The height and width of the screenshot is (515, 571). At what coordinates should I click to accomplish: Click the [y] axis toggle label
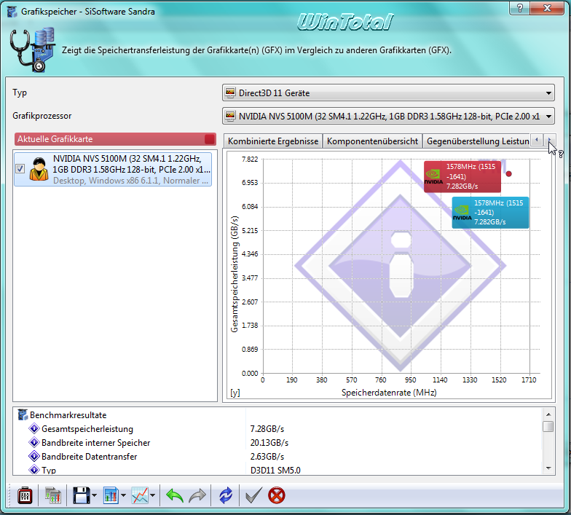(x=235, y=393)
